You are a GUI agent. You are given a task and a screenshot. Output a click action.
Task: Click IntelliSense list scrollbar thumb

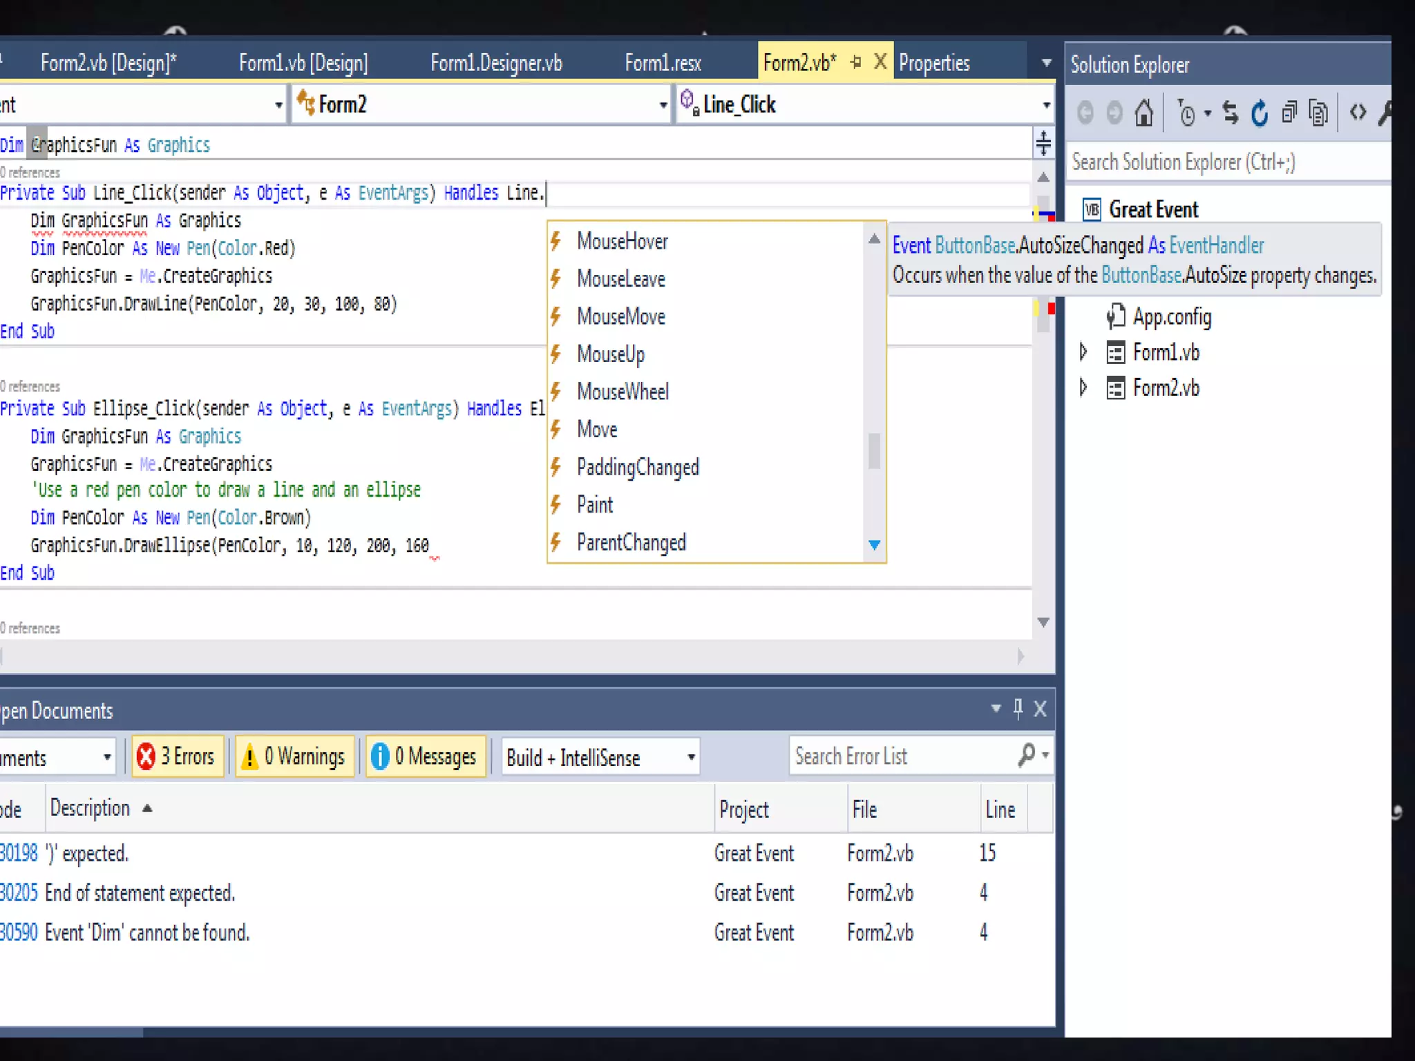pos(874,451)
